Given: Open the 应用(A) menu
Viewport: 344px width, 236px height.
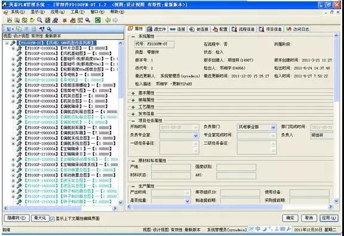Looking at the screenshot, I should pyautogui.click(x=57, y=12).
